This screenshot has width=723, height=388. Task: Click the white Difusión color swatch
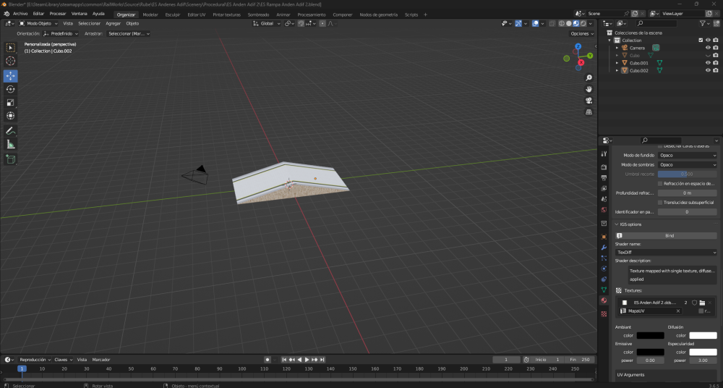[x=703, y=335]
